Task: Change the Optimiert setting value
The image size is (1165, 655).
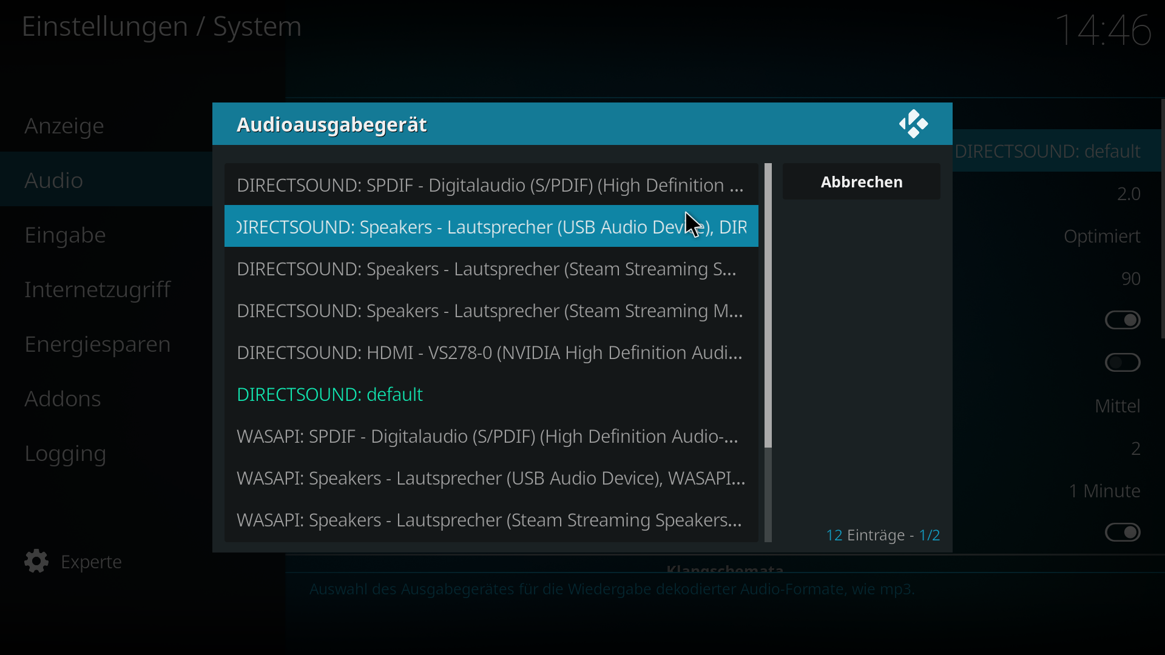Action: 1102,236
